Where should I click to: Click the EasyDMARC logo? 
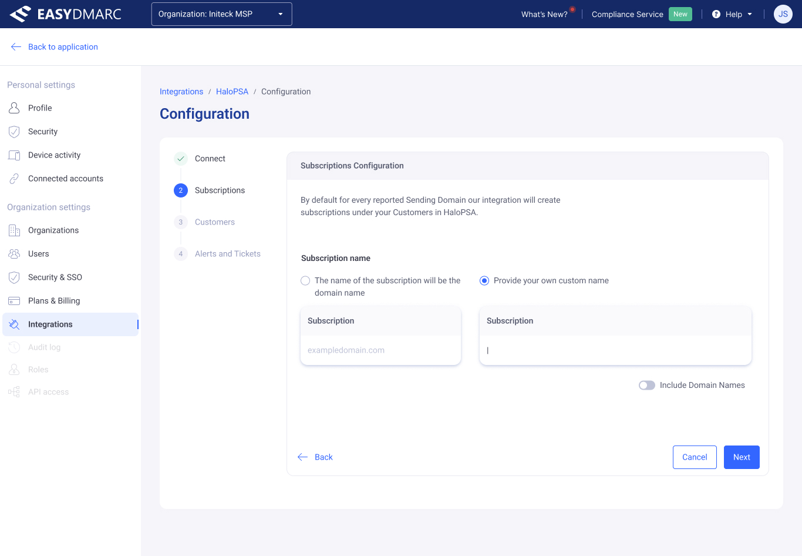tap(66, 14)
